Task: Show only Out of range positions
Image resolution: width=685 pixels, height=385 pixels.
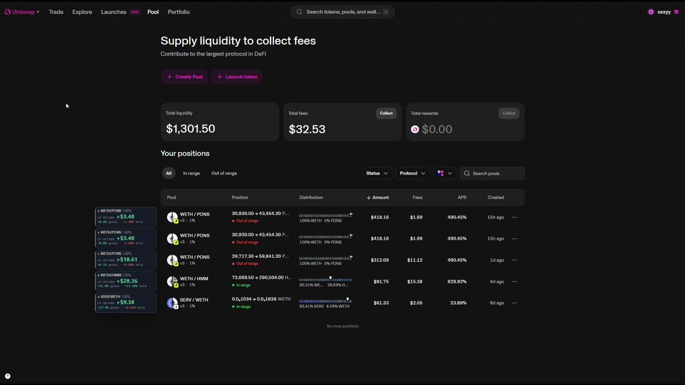Action: (224, 173)
